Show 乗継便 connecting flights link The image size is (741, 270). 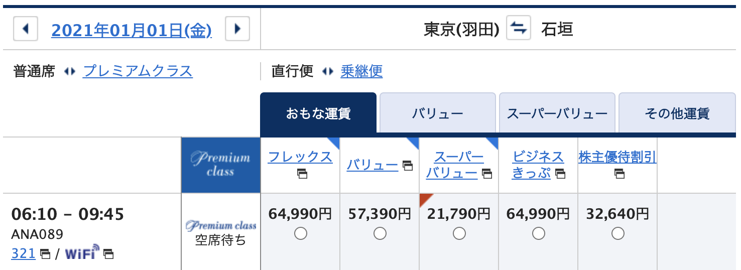click(361, 71)
